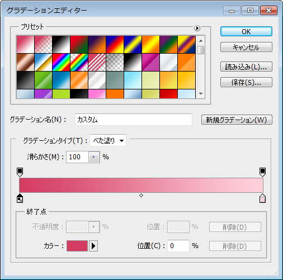Screen dimensions: 283x280
Task: Click the 新規グラデーション(W) button
Action: pyautogui.click(x=237, y=120)
